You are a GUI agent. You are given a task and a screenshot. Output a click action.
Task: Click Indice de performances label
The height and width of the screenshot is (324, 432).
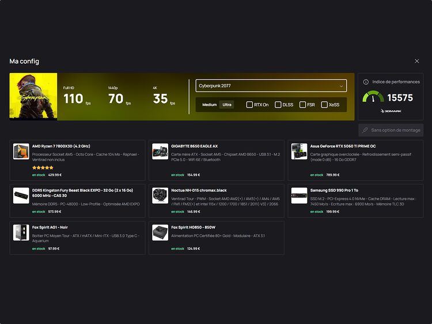click(396, 82)
